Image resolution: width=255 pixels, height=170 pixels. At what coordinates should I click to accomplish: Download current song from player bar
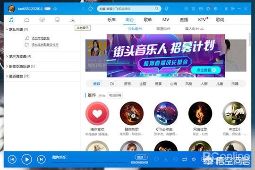166,159
